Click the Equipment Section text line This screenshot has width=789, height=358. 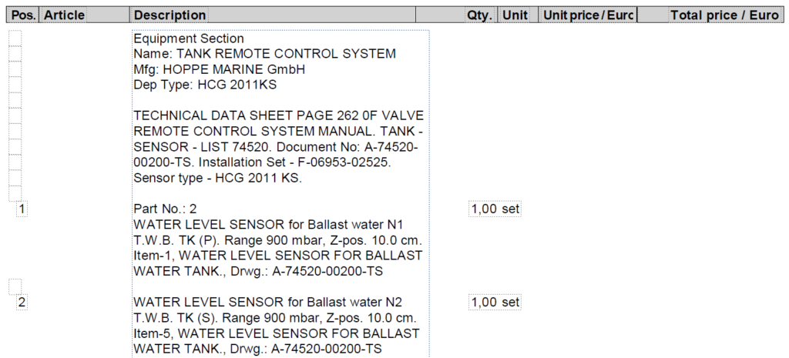click(x=189, y=38)
